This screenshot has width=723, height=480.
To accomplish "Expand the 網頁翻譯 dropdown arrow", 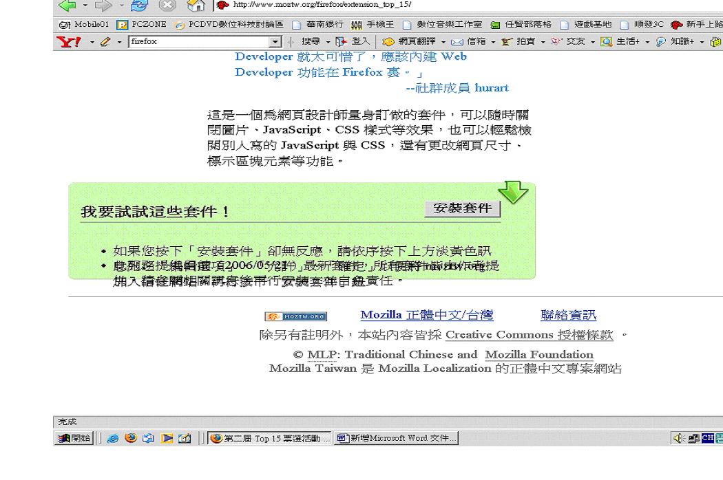I will (x=443, y=42).
